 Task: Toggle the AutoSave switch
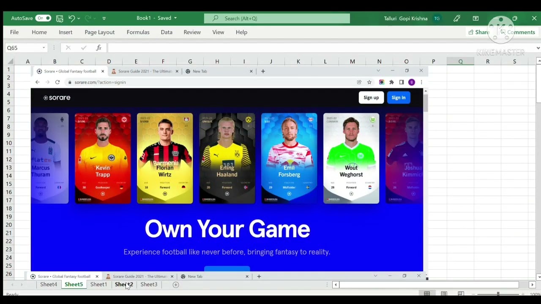click(43, 18)
